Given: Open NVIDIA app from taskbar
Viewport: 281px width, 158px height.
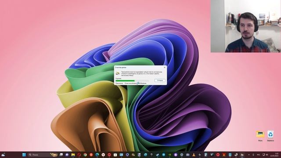Looking at the screenshot, I should coord(169,155).
